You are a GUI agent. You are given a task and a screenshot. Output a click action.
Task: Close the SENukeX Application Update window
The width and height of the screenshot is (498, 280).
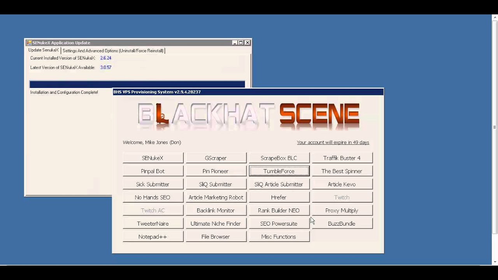(247, 43)
